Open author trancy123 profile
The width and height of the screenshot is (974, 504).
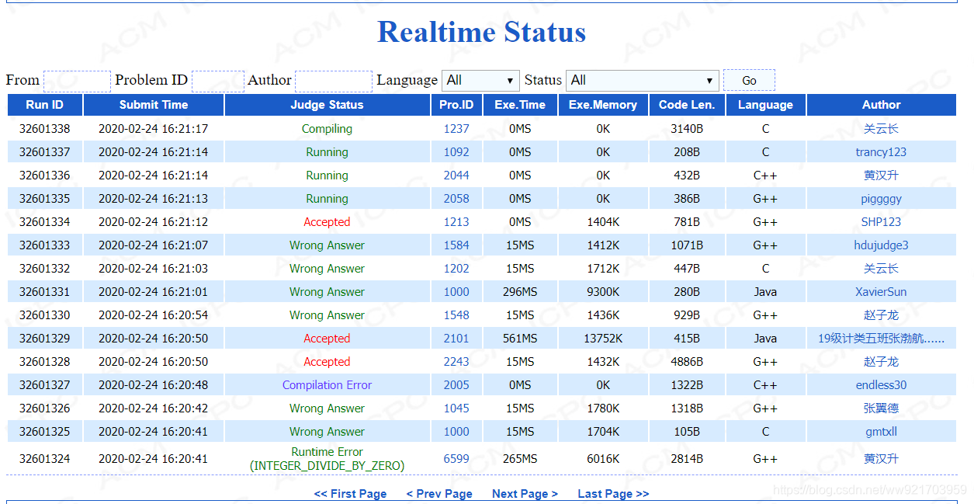click(x=881, y=152)
